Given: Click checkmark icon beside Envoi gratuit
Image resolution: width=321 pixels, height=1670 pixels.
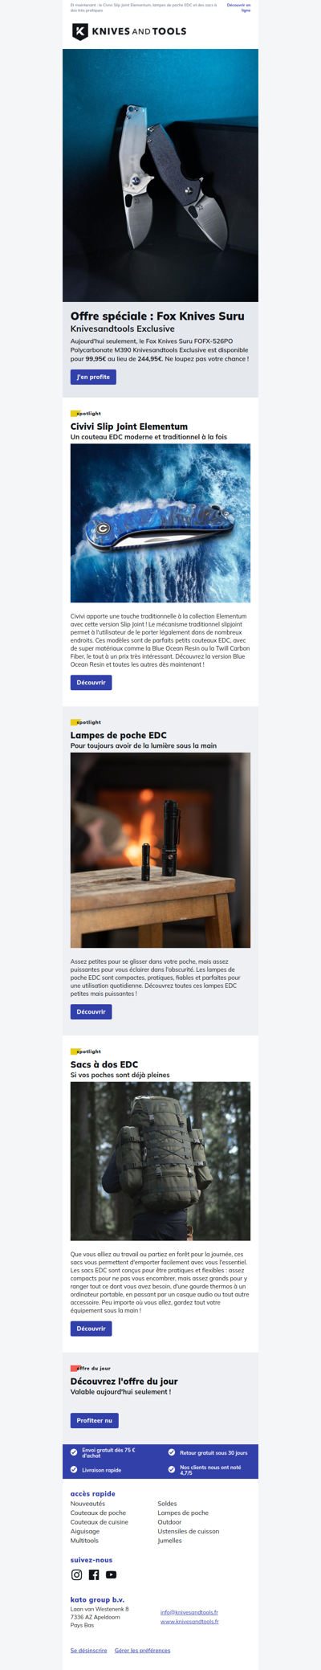Looking at the screenshot, I should tap(74, 1452).
